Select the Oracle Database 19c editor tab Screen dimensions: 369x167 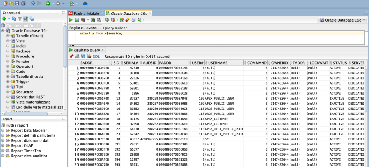coord(129,13)
